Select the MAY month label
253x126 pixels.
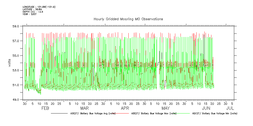[x=165, y=108]
